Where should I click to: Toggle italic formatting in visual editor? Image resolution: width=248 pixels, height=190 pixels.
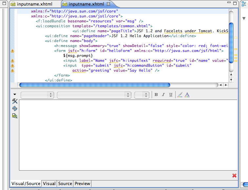(163, 95)
